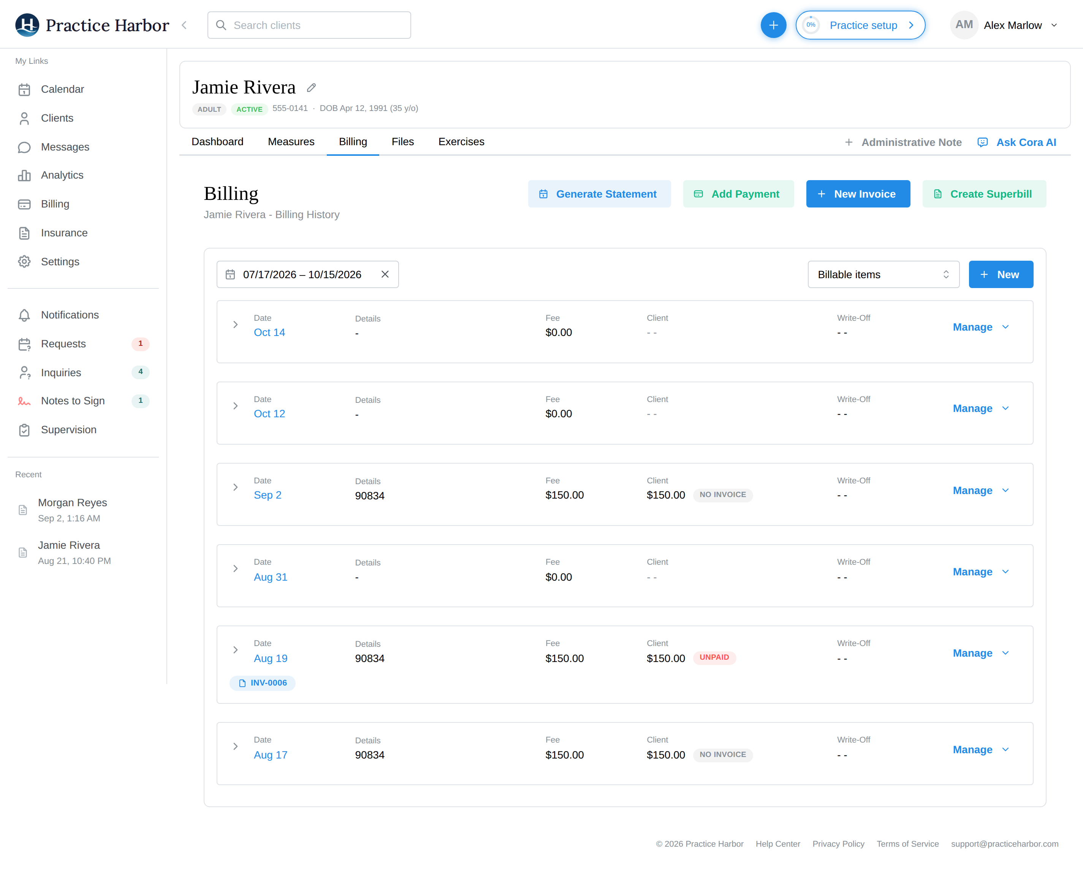Image resolution: width=1083 pixels, height=871 pixels.
Task: Expand the Oct 12 billing row
Action: pyautogui.click(x=235, y=406)
